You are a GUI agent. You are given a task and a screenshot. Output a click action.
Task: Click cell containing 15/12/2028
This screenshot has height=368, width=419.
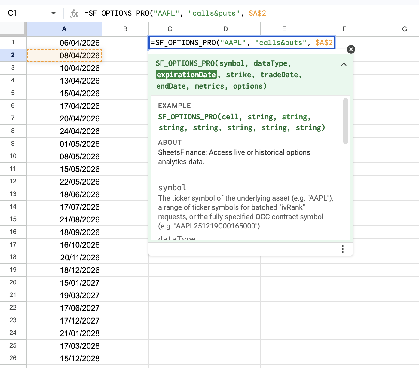coord(64,358)
